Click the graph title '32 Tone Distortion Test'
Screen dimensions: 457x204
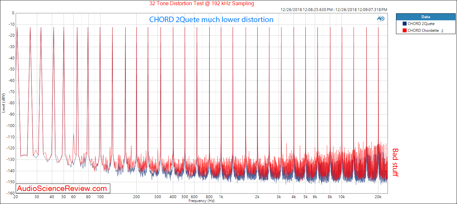point(201,4)
